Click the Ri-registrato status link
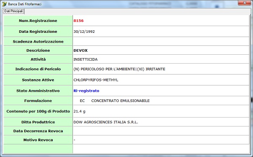Image resolution: width=253 pixels, height=157 pixels. [x=86, y=91]
